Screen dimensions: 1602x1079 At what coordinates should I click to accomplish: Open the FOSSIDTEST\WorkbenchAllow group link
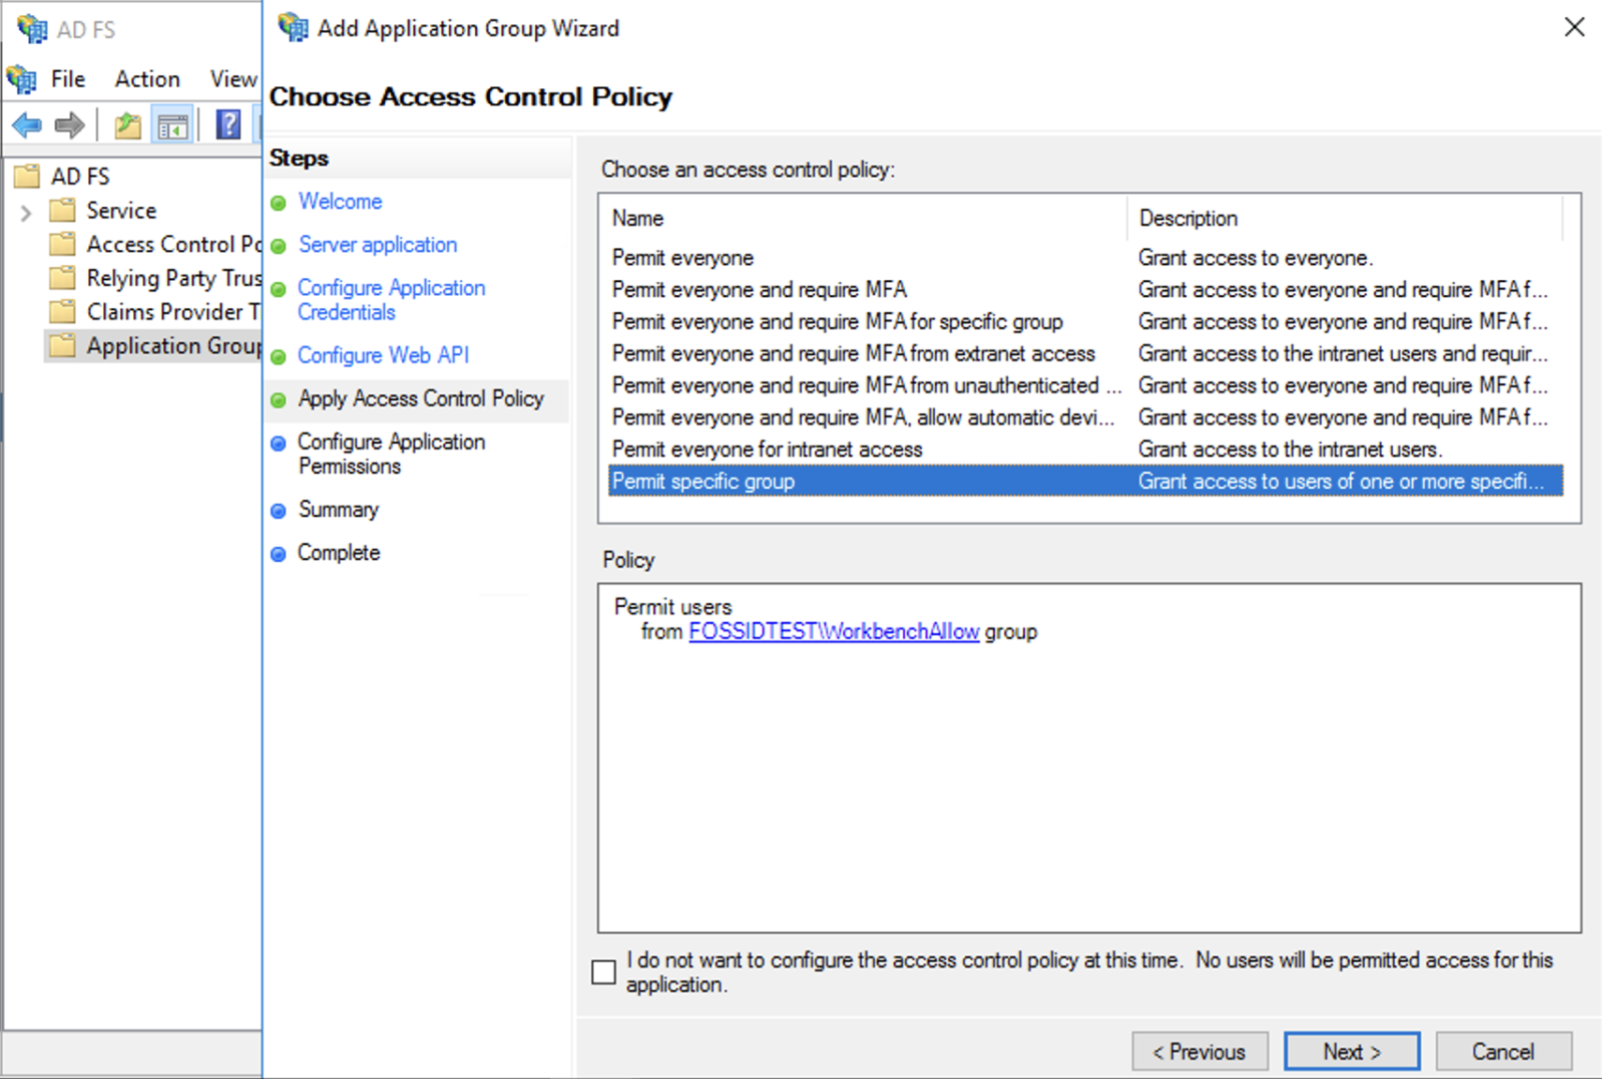[x=834, y=631]
